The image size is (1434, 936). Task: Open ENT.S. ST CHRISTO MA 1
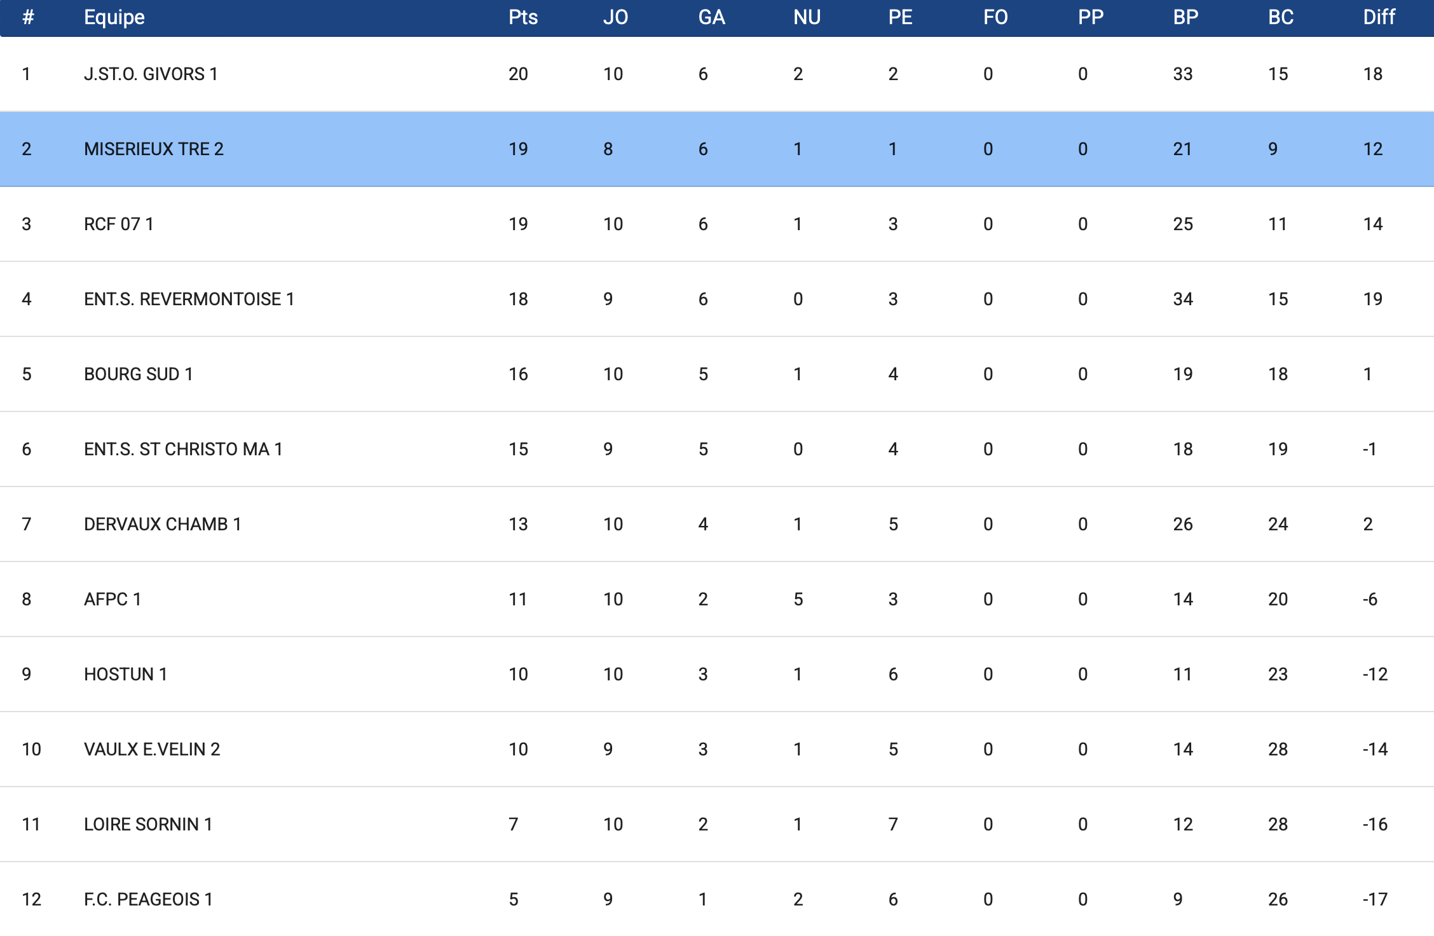[183, 450]
